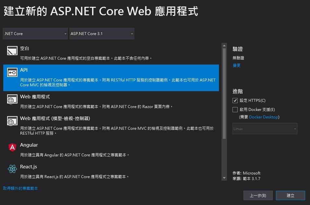Click the Angular template description text

[x=75, y=155]
